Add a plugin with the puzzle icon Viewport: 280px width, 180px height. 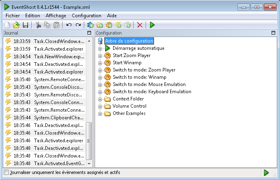(x=90, y=25)
